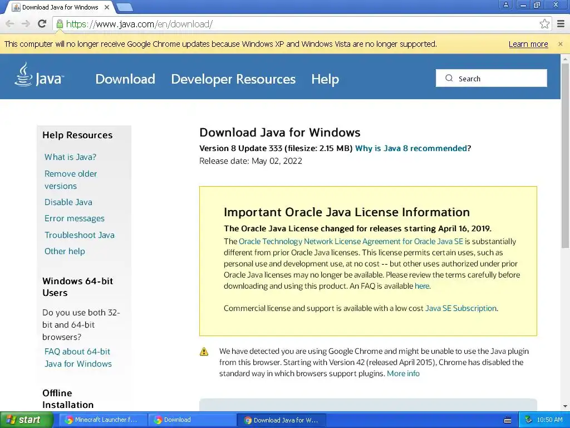Open a new tab button
The height and width of the screenshot is (428, 570).
[125, 7]
